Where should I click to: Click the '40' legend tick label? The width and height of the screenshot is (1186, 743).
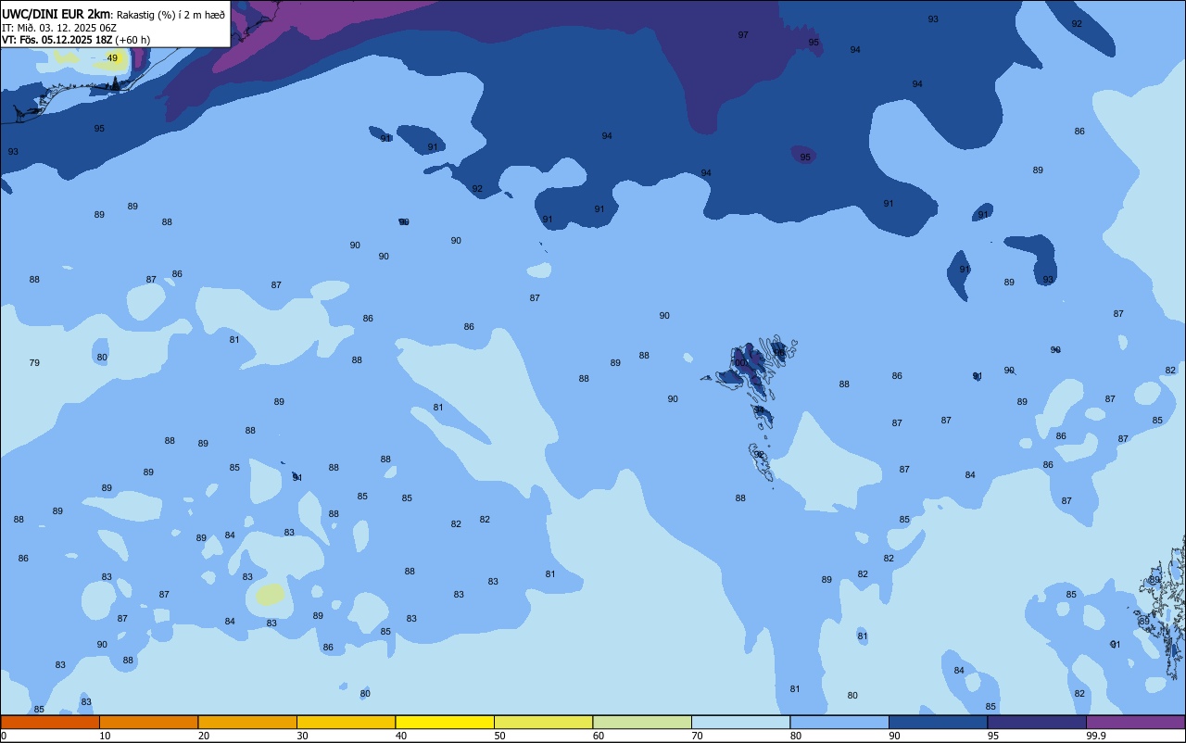[x=401, y=736]
